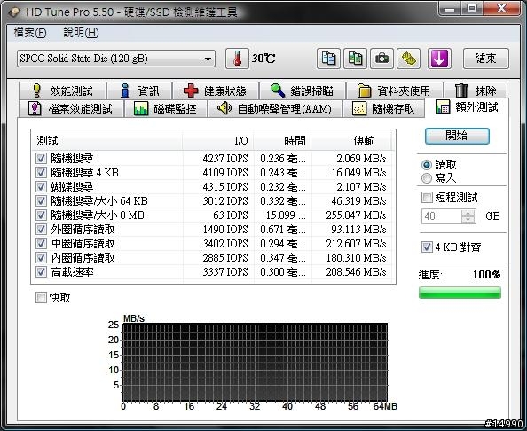Click the 結束 exit button
This screenshot has width=527, height=431.
486,59
